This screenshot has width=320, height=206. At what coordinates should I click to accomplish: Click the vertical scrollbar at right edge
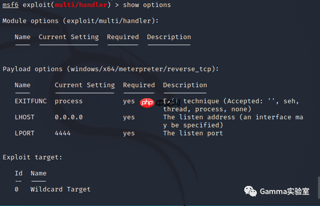click(x=318, y=187)
